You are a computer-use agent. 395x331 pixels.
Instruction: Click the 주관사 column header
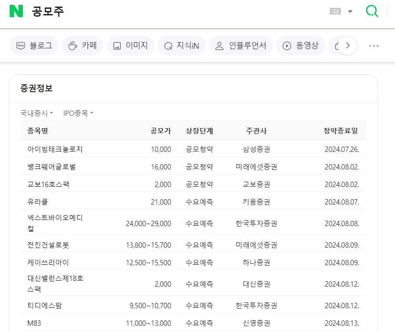click(256, 131)
